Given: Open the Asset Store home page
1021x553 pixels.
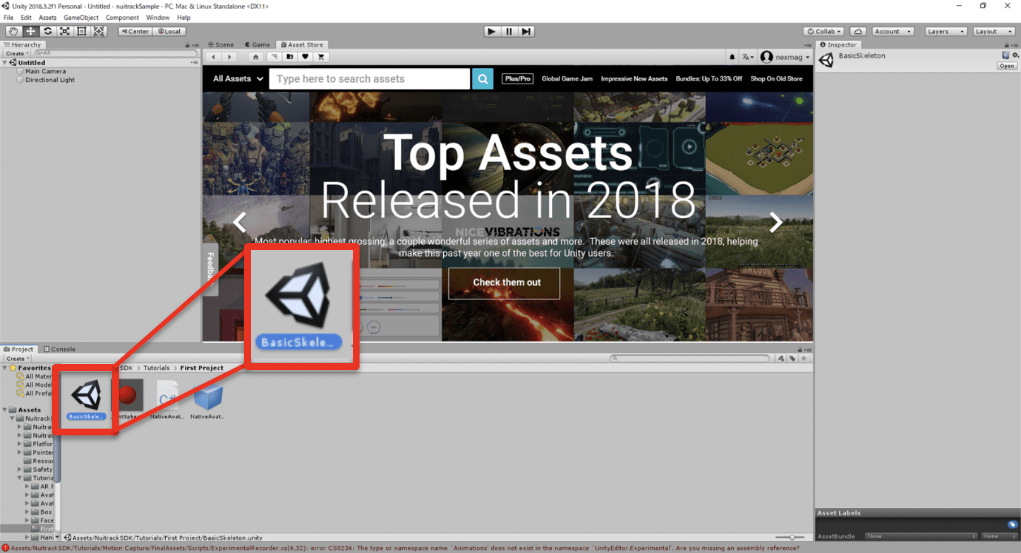Looking at the screenshot, I should 256,57.
